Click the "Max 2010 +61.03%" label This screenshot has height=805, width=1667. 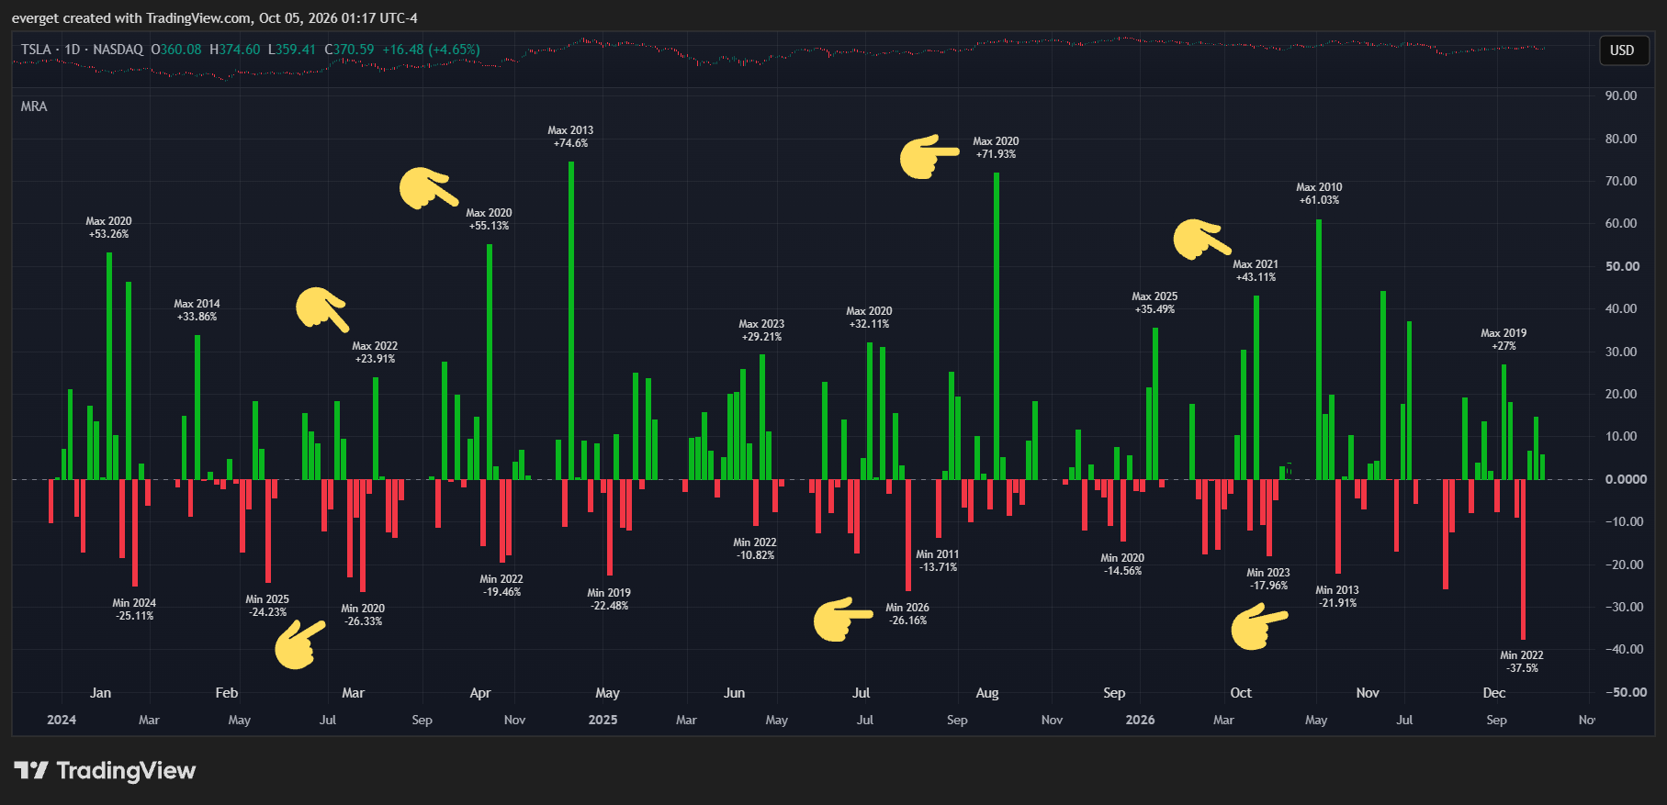[1319, 194]
